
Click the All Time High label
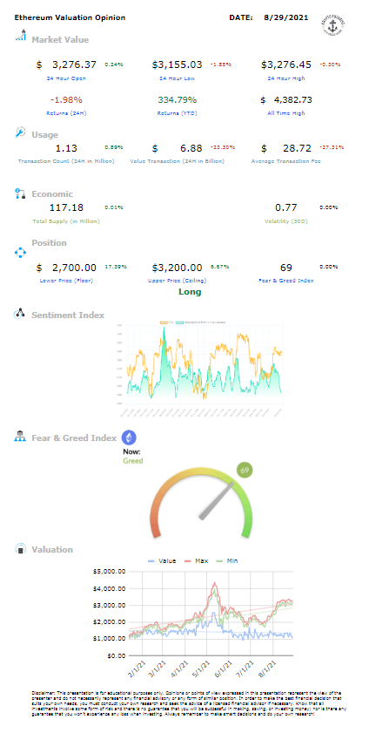[x=286, y=113]
